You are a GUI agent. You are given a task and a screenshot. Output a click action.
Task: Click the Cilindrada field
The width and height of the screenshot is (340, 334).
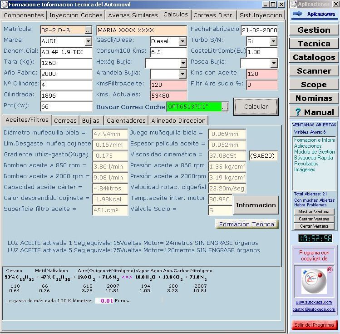pos(66,96)
